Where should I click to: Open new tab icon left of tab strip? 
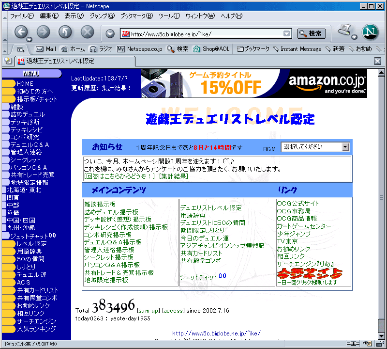(8, 61)
